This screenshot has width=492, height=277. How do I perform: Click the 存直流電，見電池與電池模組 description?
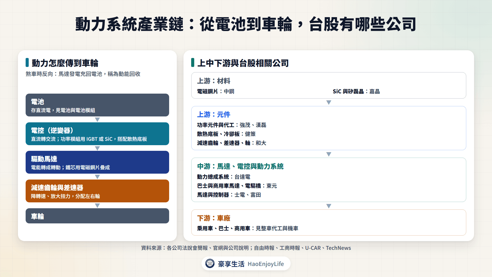[x=63, y=111]
